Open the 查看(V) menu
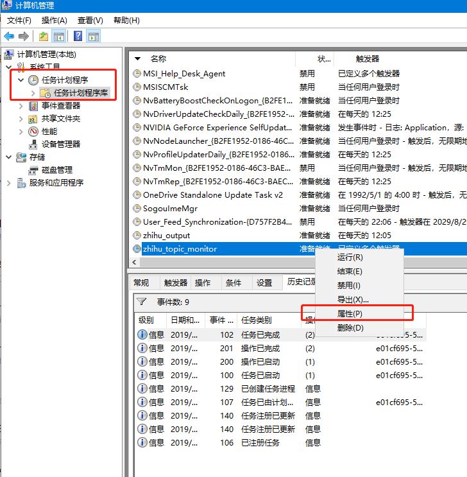 [x=90, y=21]
